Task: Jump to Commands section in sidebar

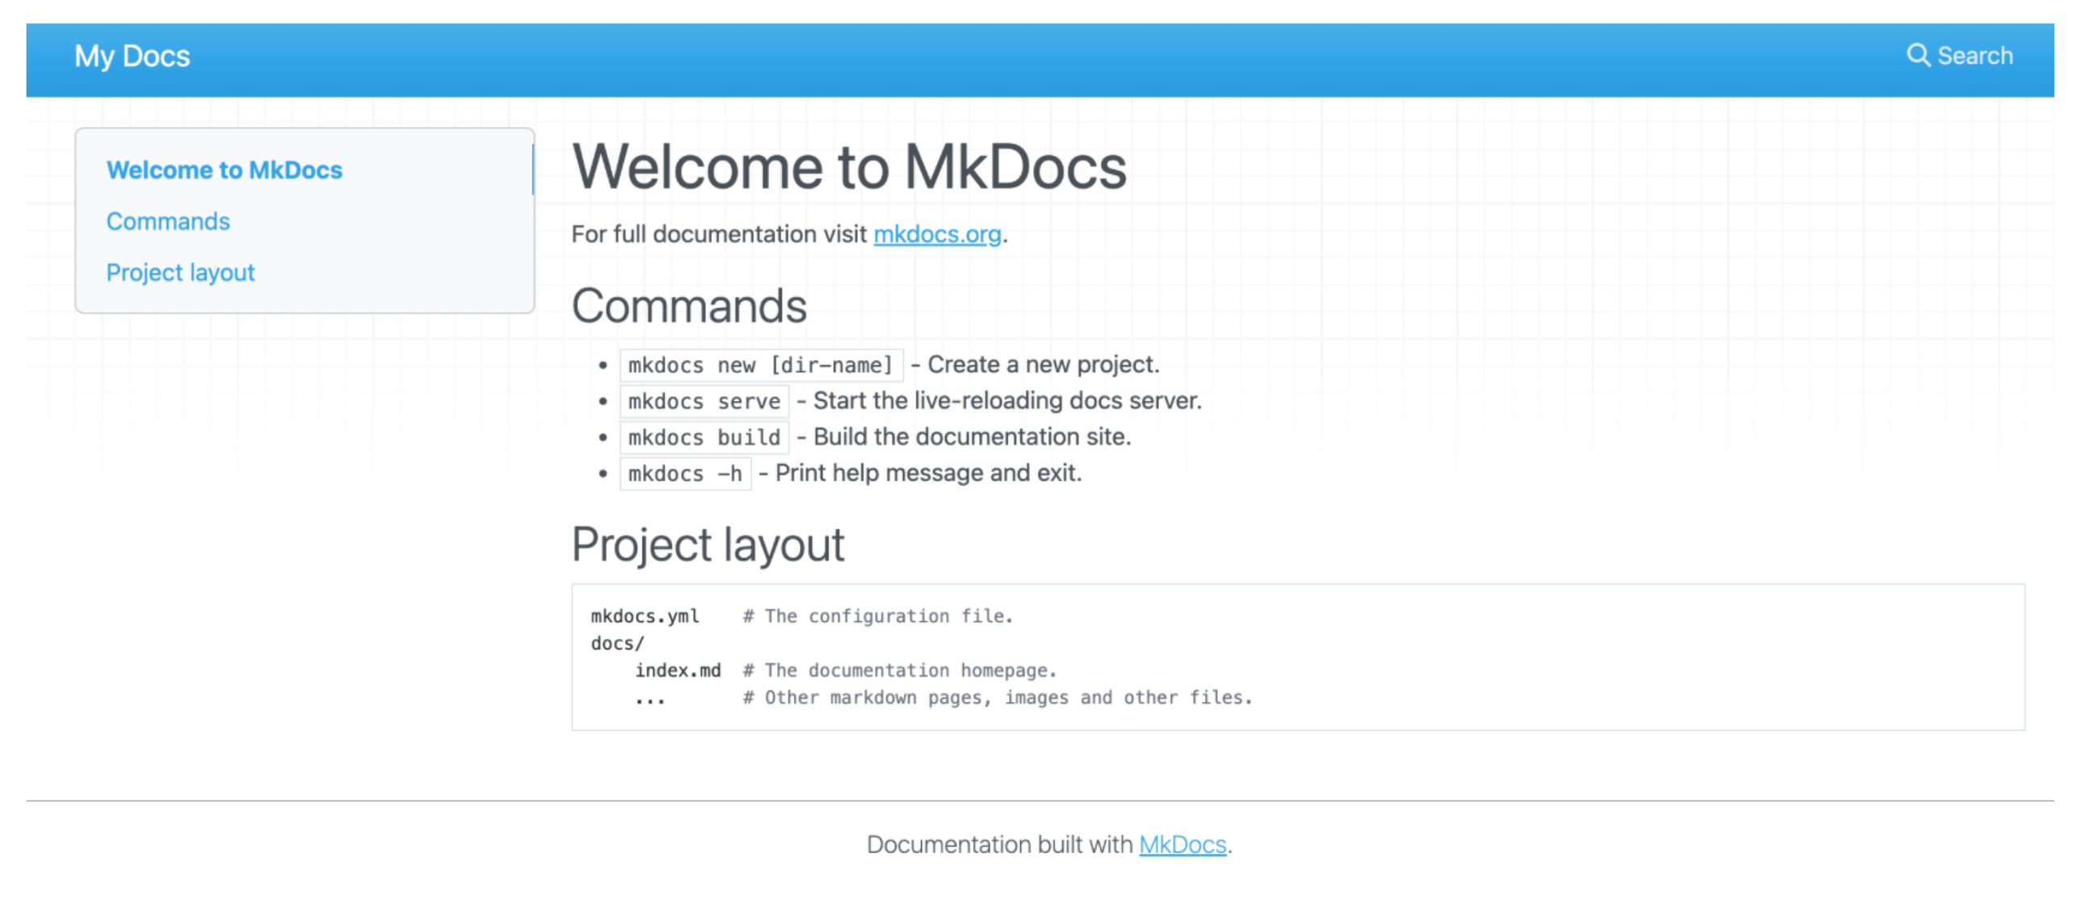Action: [168, 221]
